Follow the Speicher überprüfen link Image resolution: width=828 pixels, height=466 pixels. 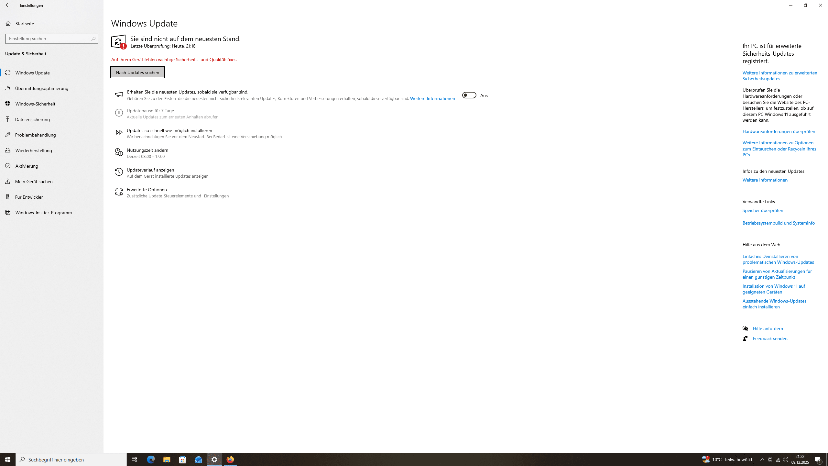[x=763, y=210]
